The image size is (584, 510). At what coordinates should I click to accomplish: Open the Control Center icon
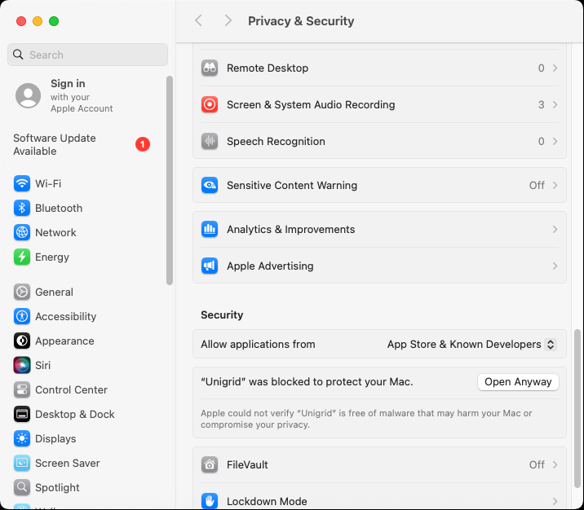[22, 390]
